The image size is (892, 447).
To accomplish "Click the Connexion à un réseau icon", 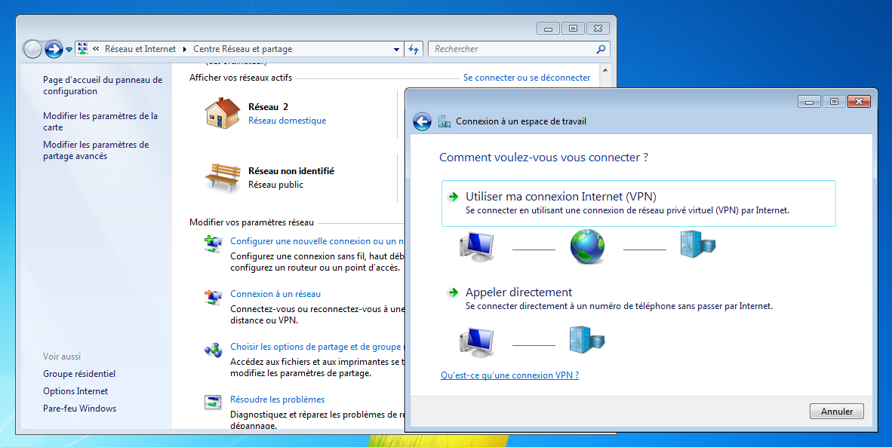I will pyautogui.click(x=214, y=297).
